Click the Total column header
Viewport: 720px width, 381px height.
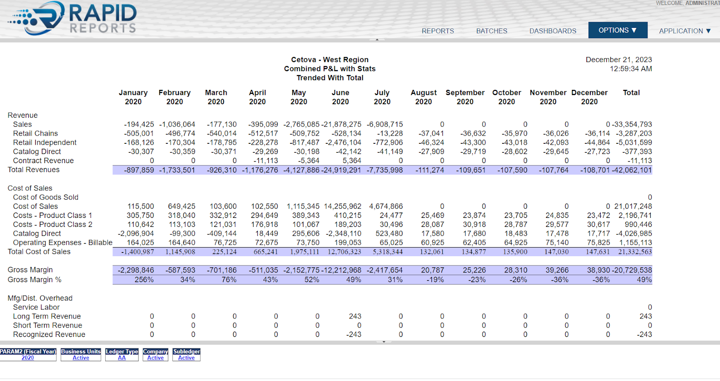click(631, 93)
